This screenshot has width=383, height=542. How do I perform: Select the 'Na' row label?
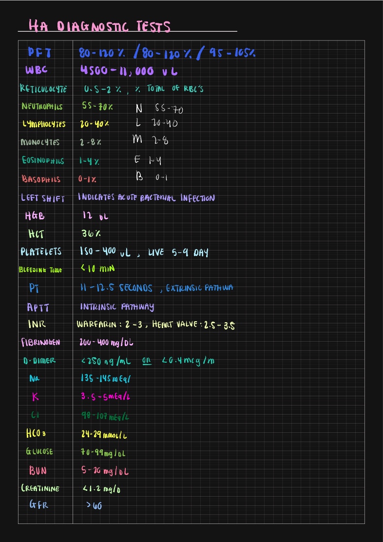[34, 379]
